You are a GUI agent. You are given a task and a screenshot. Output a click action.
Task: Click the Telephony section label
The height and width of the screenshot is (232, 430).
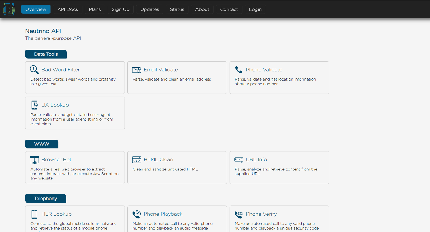tap(46, 199)
